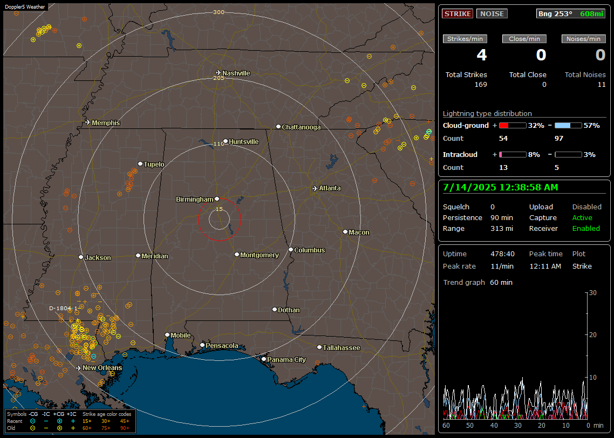
Task: Click the date and time display
Action: (x=501, y=188)
